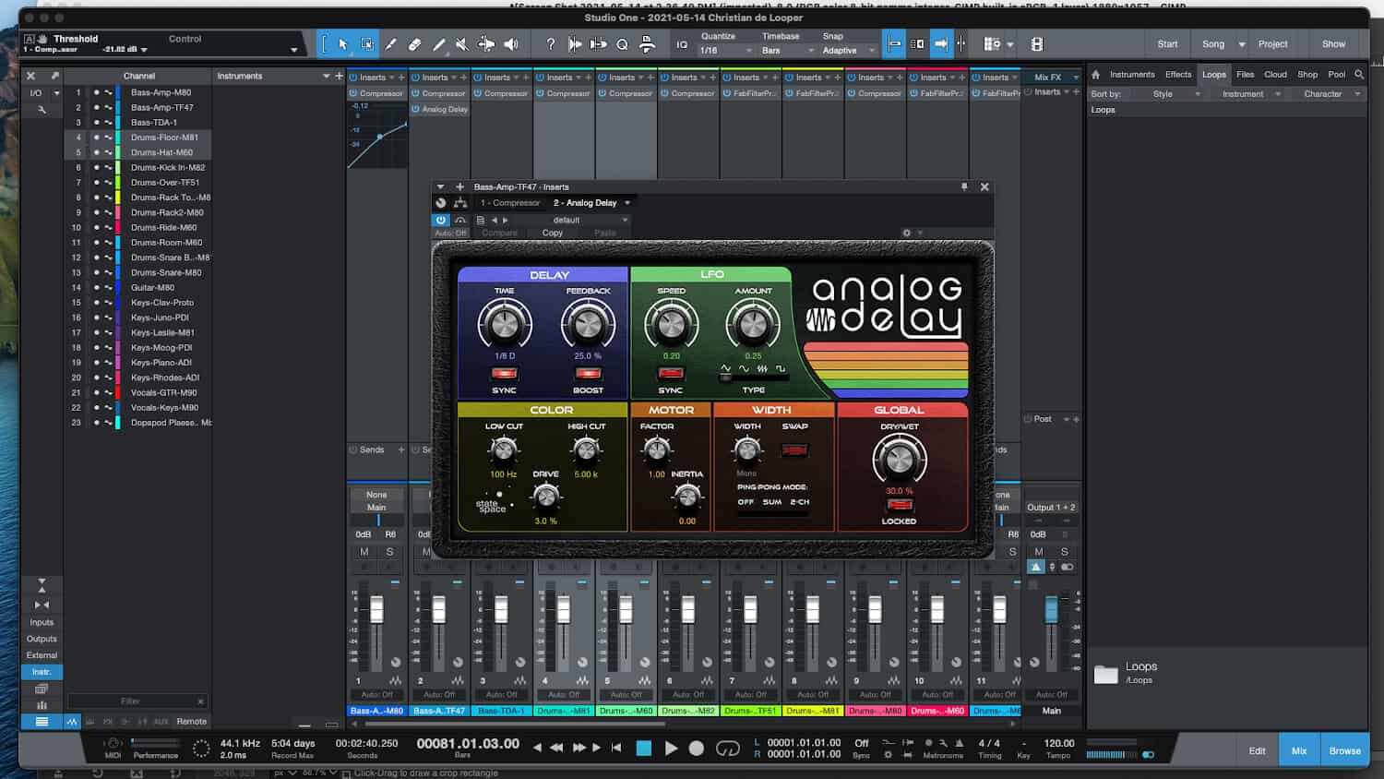Rewind using transport rewind button

coord(556,748)
